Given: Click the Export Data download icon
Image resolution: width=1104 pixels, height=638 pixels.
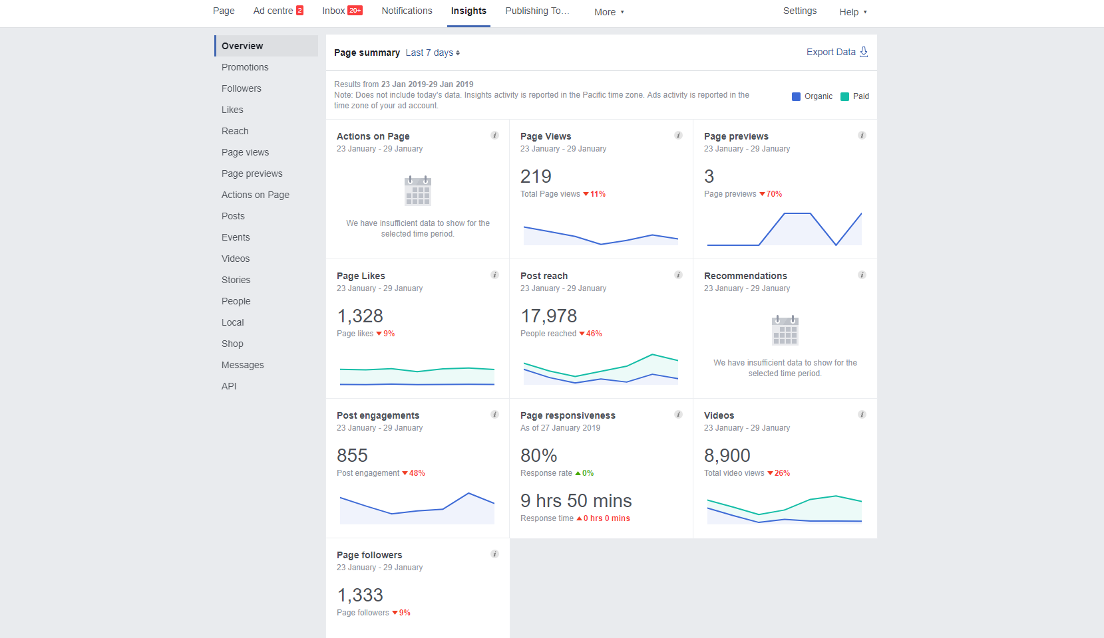Looking at the screenshot, I should pos(864,52).
